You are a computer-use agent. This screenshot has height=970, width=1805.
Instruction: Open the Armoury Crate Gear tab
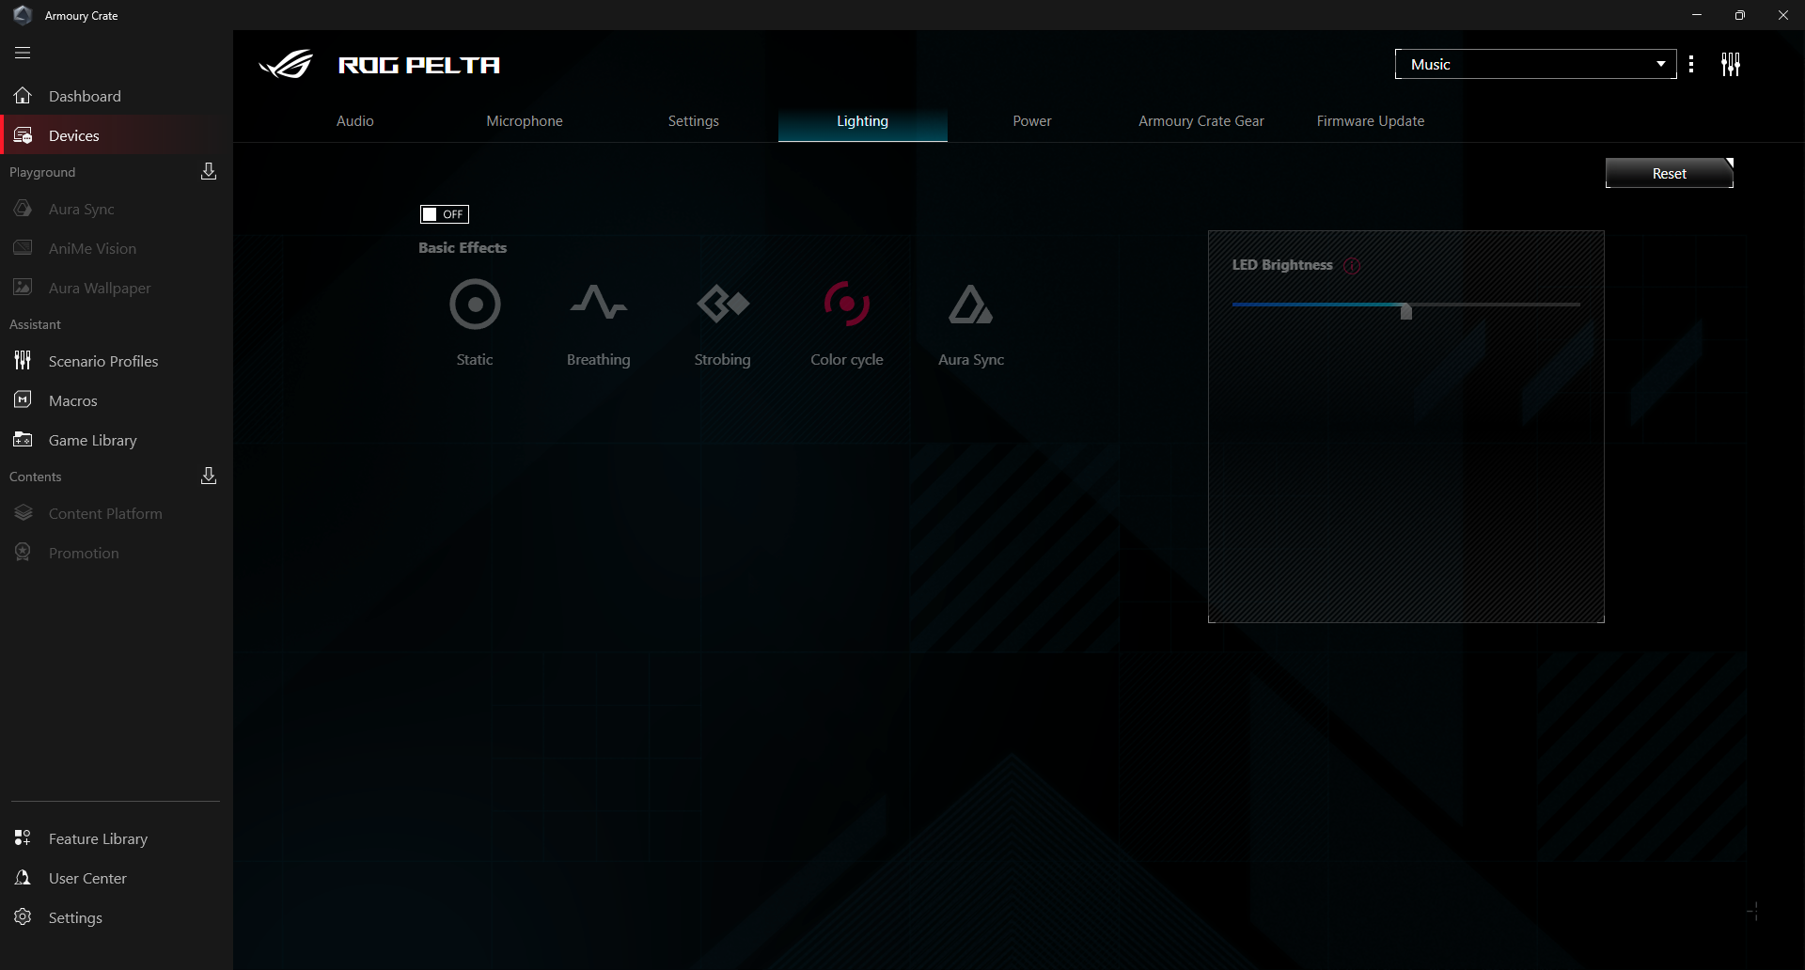[1201, 121]
